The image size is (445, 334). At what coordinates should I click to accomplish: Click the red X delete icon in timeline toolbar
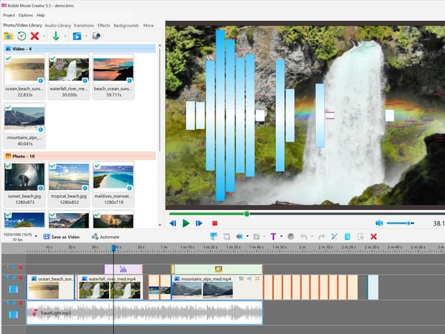pyautogui.click(x=374, y=237)
